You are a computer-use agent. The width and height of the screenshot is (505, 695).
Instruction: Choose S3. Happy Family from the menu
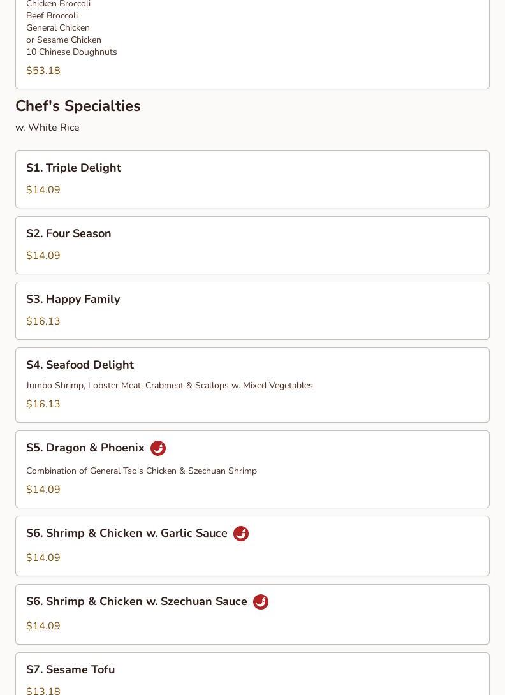(73, 299)
